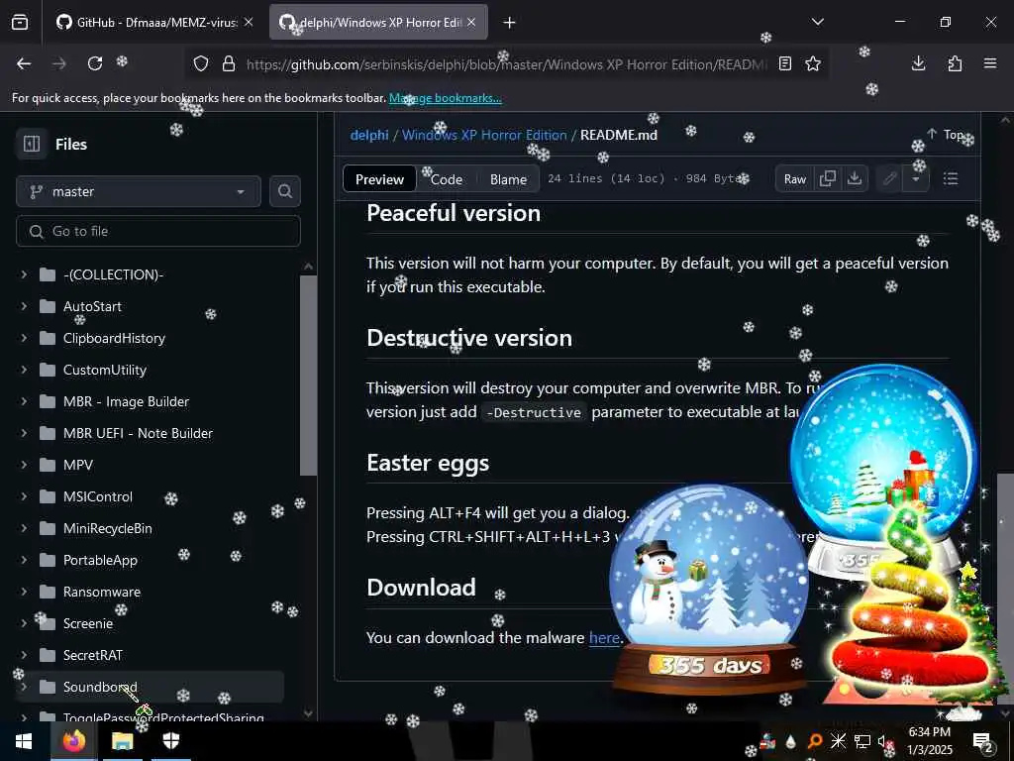Open the README outline list icon
Screen dimensions: 1014x761
pos(951,178)
